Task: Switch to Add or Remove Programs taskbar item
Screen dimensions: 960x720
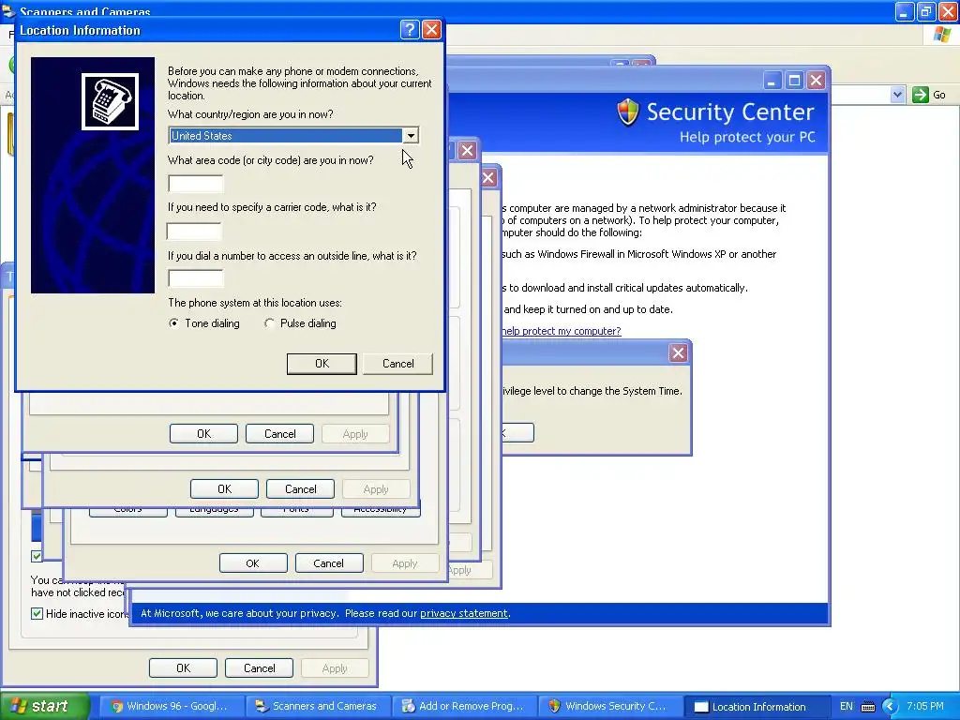Action: (x=463, y=706)
